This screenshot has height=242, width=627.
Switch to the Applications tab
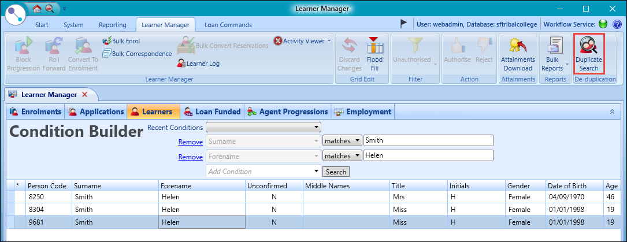tap(95, 112)
